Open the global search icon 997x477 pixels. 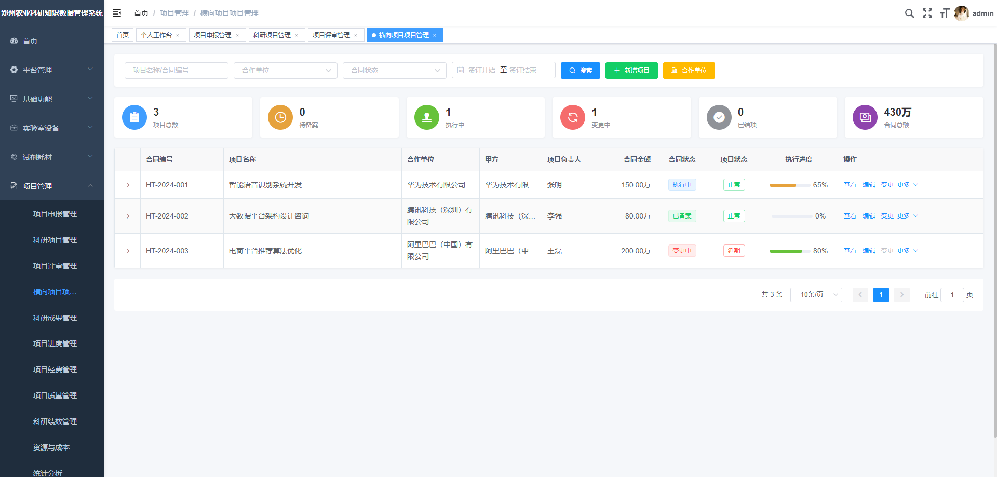[909, 13]
